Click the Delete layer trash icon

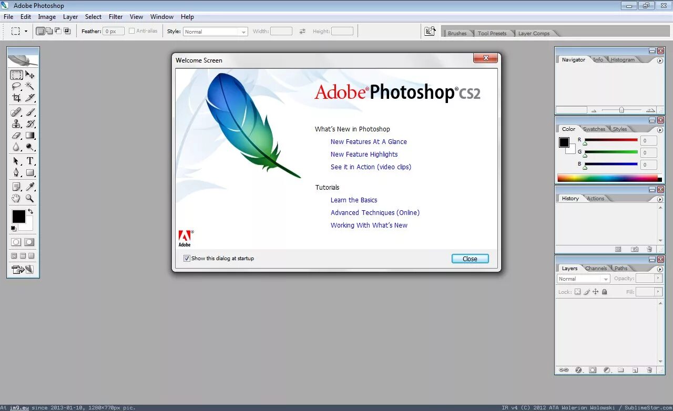pos(648,370)
